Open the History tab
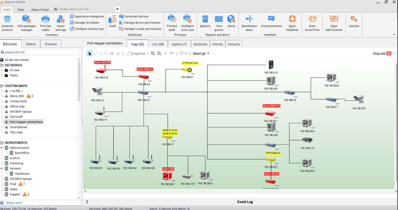Viewport: 398px width, 210px height. pyautogui.click(x=217, y=44)
